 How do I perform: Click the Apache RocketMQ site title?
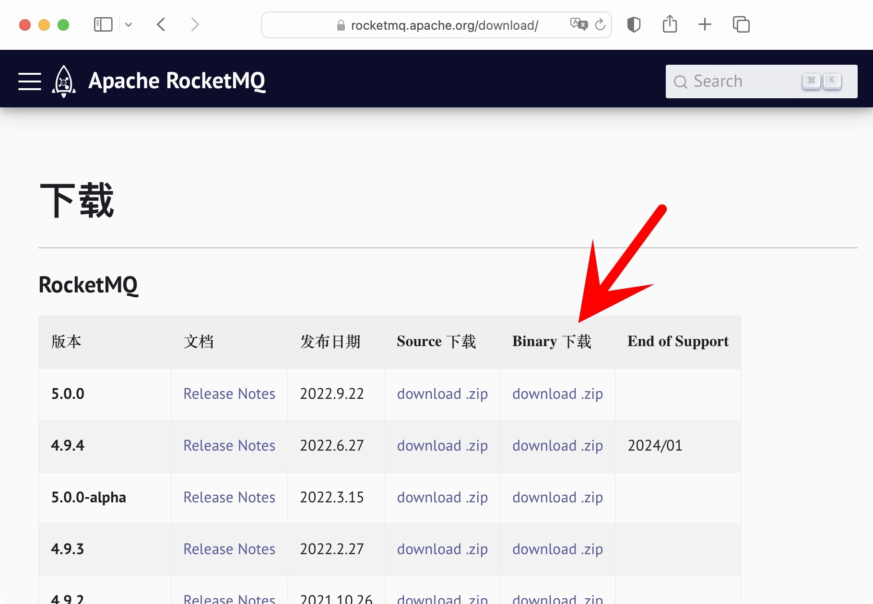(177, 81)
